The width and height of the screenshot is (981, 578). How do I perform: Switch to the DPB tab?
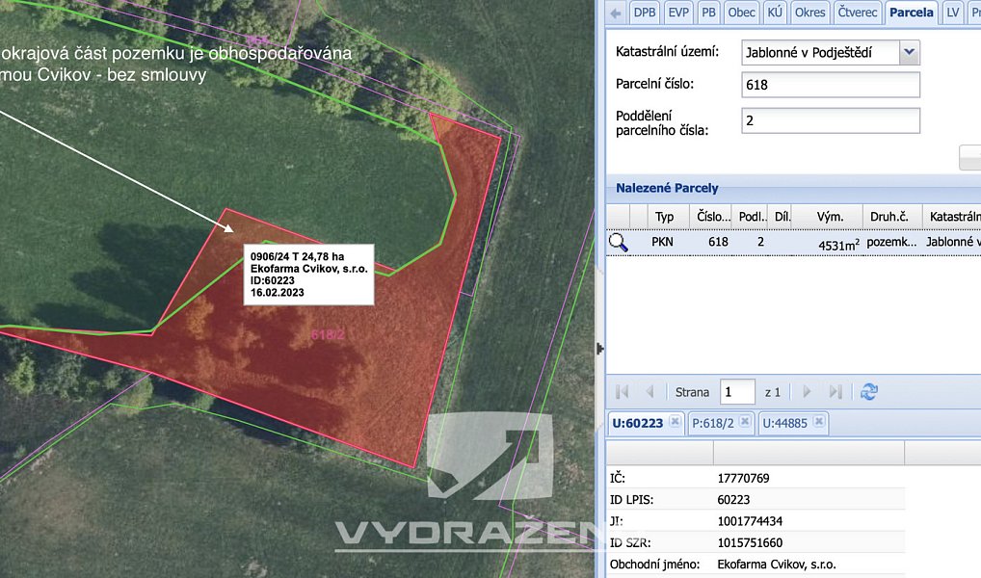(x=645, y=13)
